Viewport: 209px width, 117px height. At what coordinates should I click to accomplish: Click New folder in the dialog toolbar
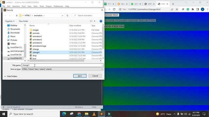click(x=24, y=21)
